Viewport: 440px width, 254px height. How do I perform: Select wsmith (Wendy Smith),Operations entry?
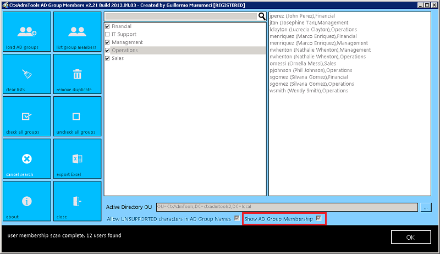pyautogui.click(x=309, y=91)
